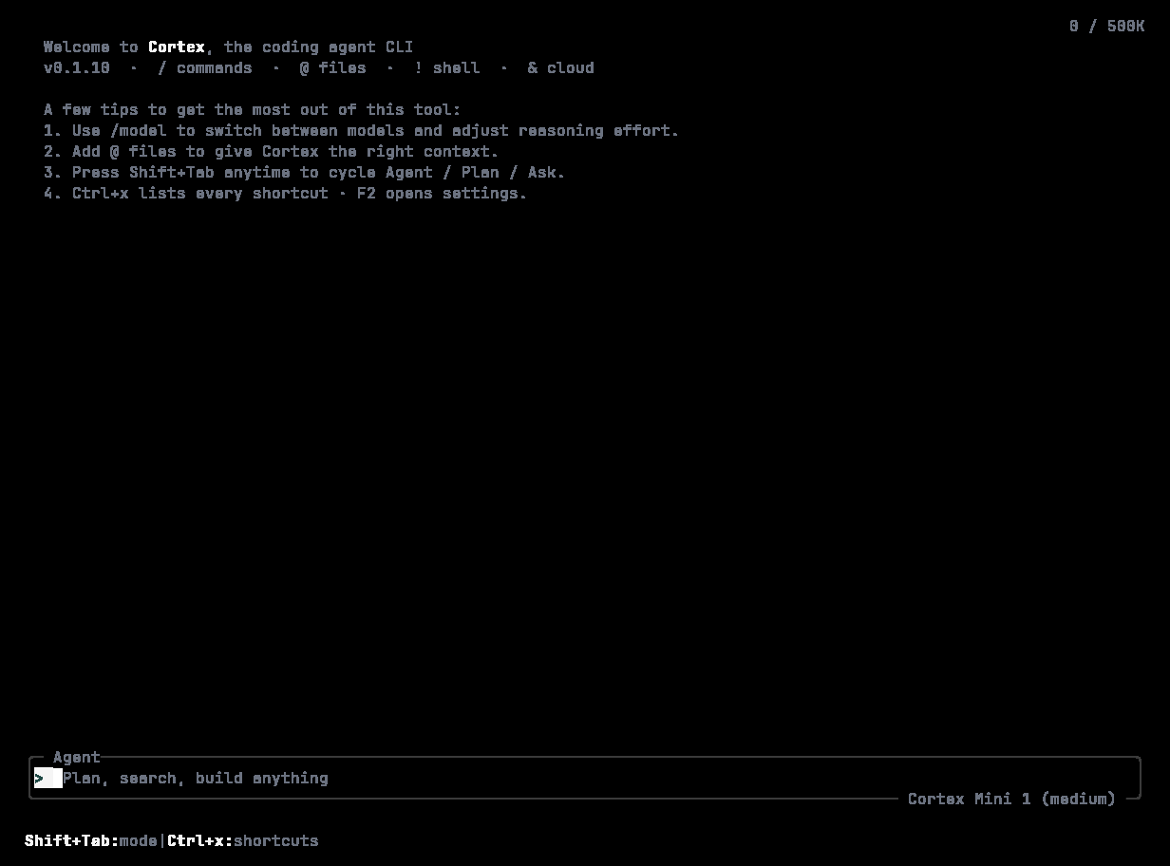Click tip 3 about Shift+Tab cycling modes
Viewport: 1170px width, 866px height.
coord(305,172)
